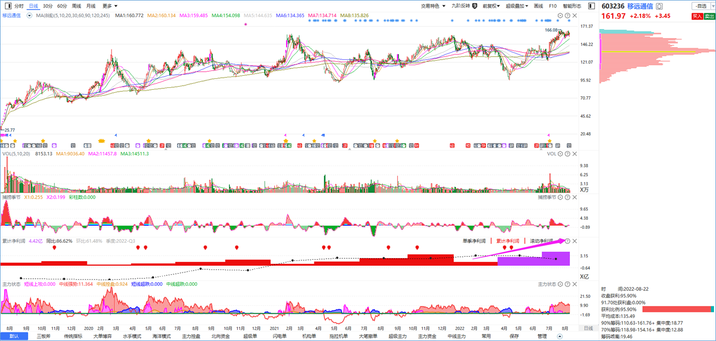Switch to the 周线 weekly chart tab
716x341 pixels.
pyautogui.click(x=76, y=6)
